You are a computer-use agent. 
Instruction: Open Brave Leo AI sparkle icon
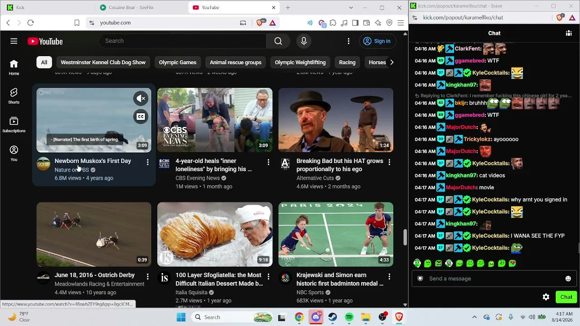click(378, 23)
